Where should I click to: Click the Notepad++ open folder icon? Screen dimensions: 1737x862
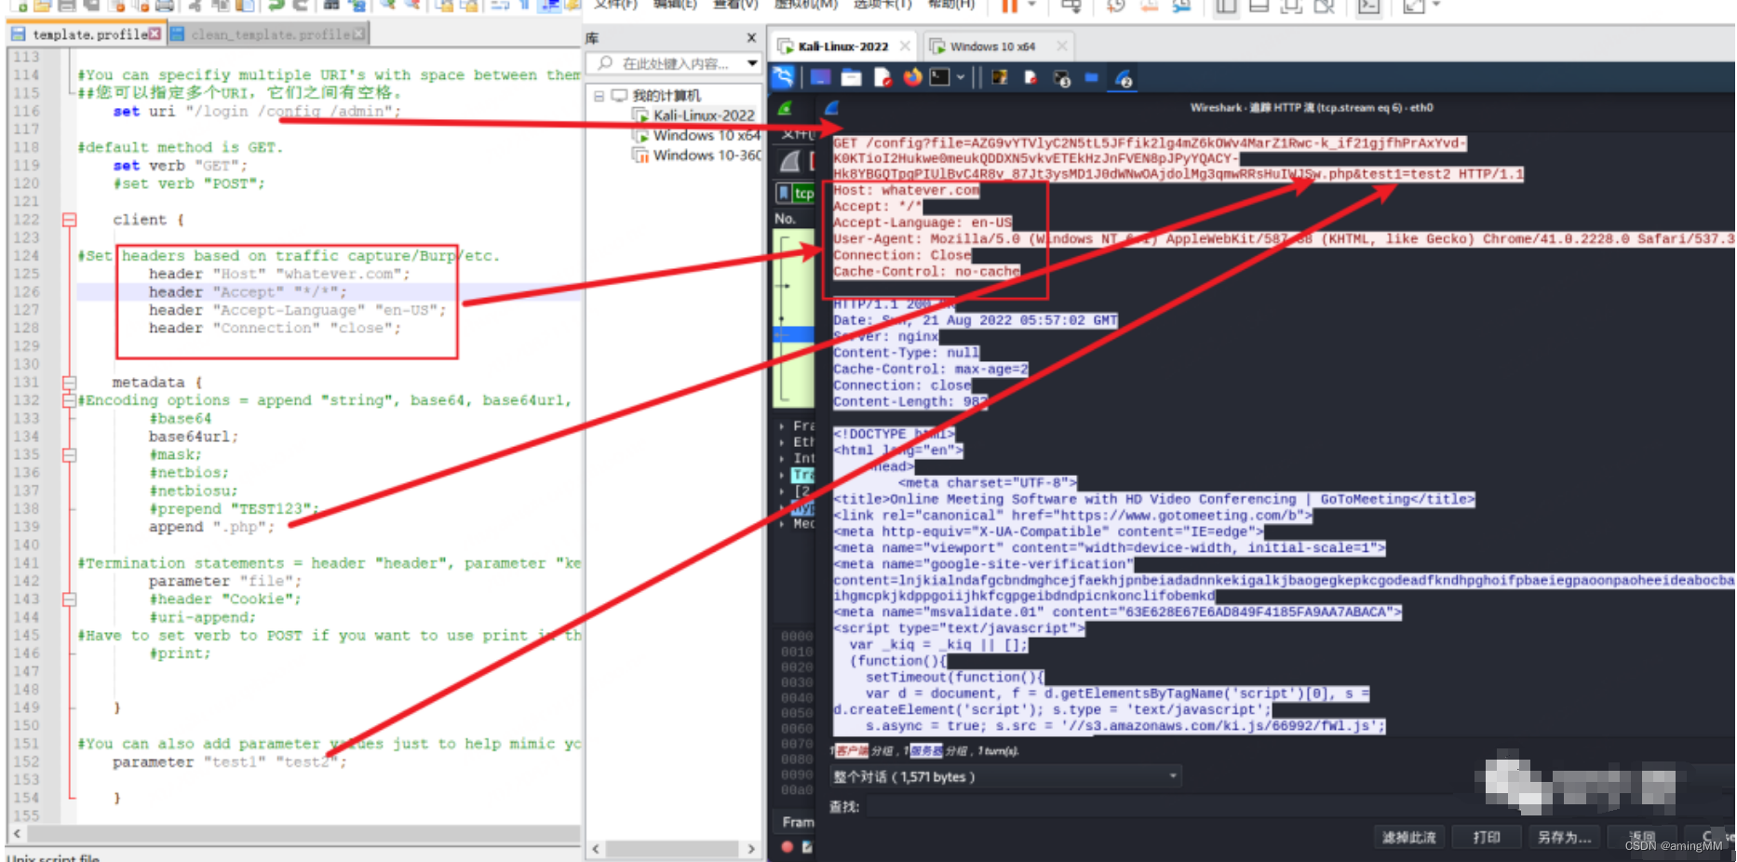(x=42, y=5)
